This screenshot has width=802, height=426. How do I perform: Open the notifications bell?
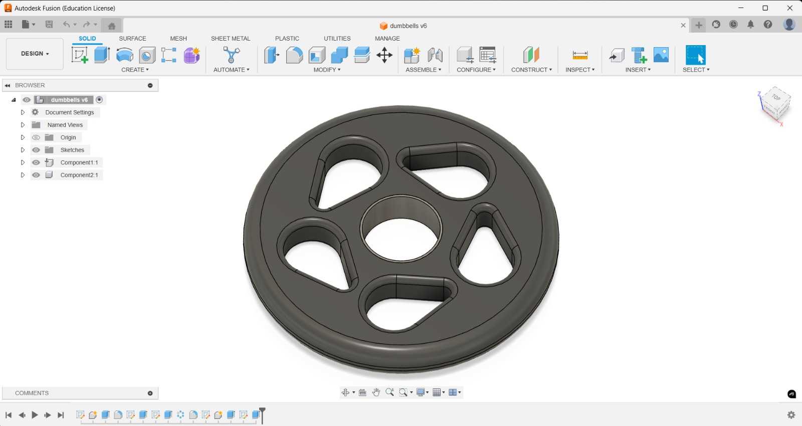point(750,25)
